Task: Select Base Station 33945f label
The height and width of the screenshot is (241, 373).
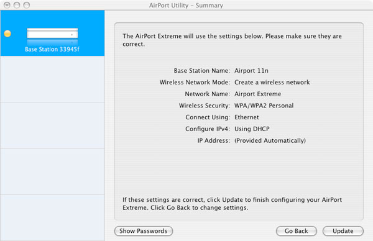Action: [52, 49]
